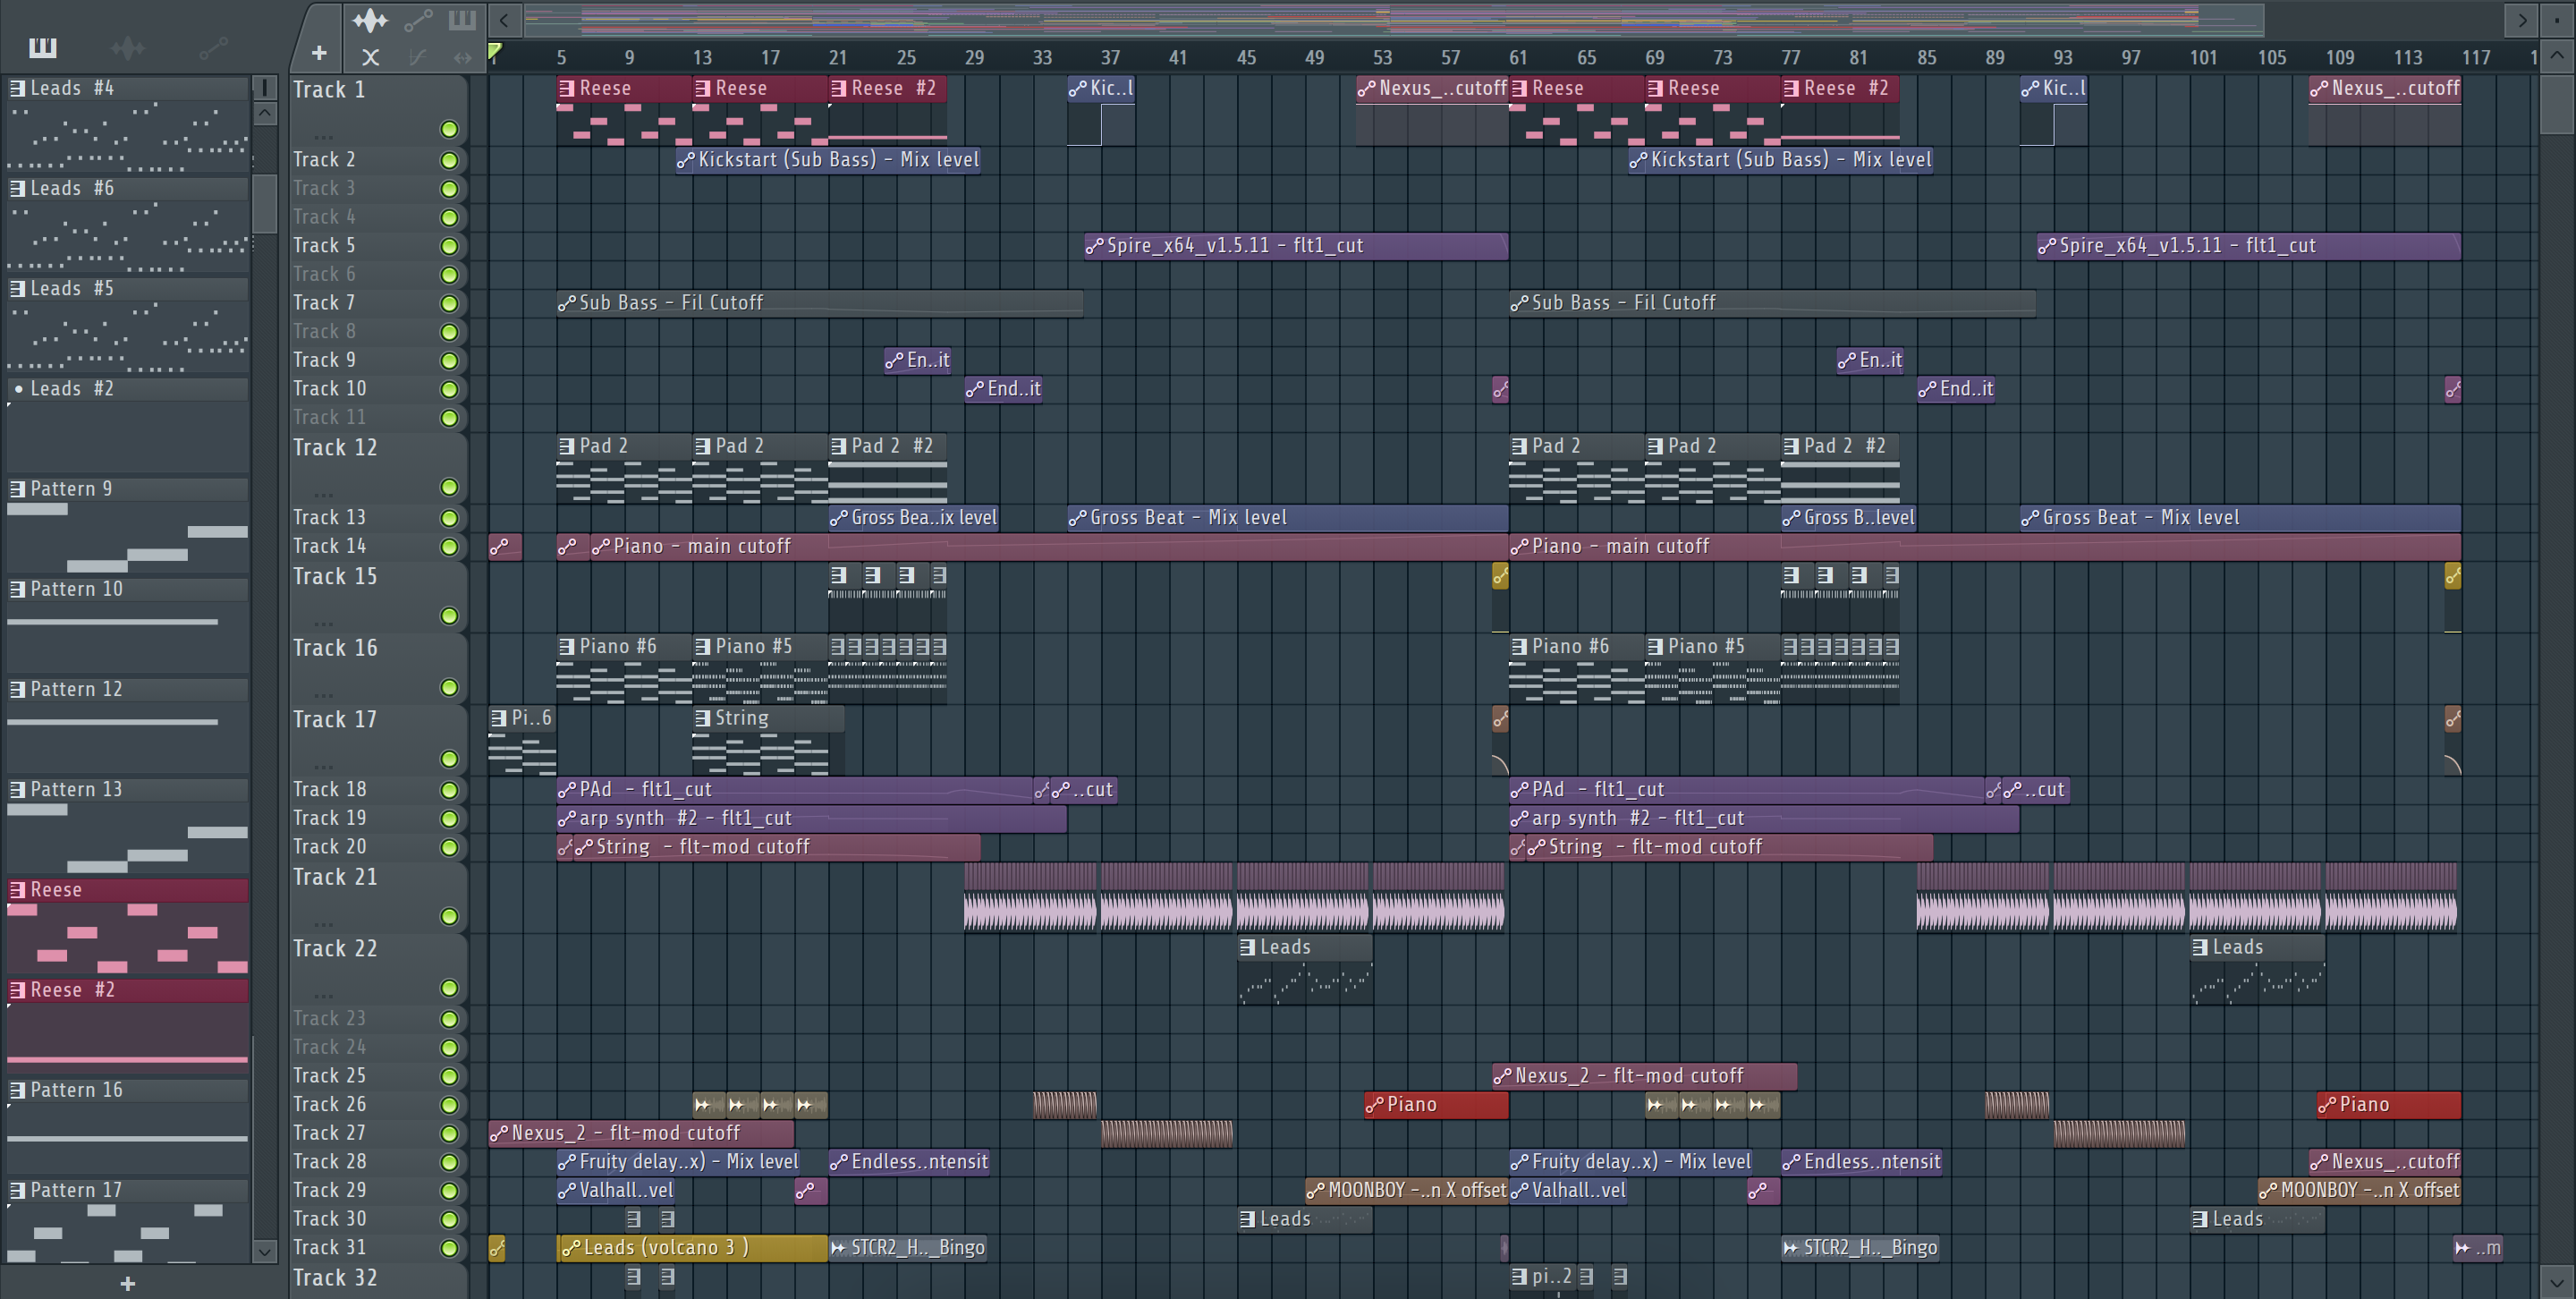The image size is (2576, 1299).
Task: Select the Gross Bea..ix level clip
Action: tap(914, 518)
